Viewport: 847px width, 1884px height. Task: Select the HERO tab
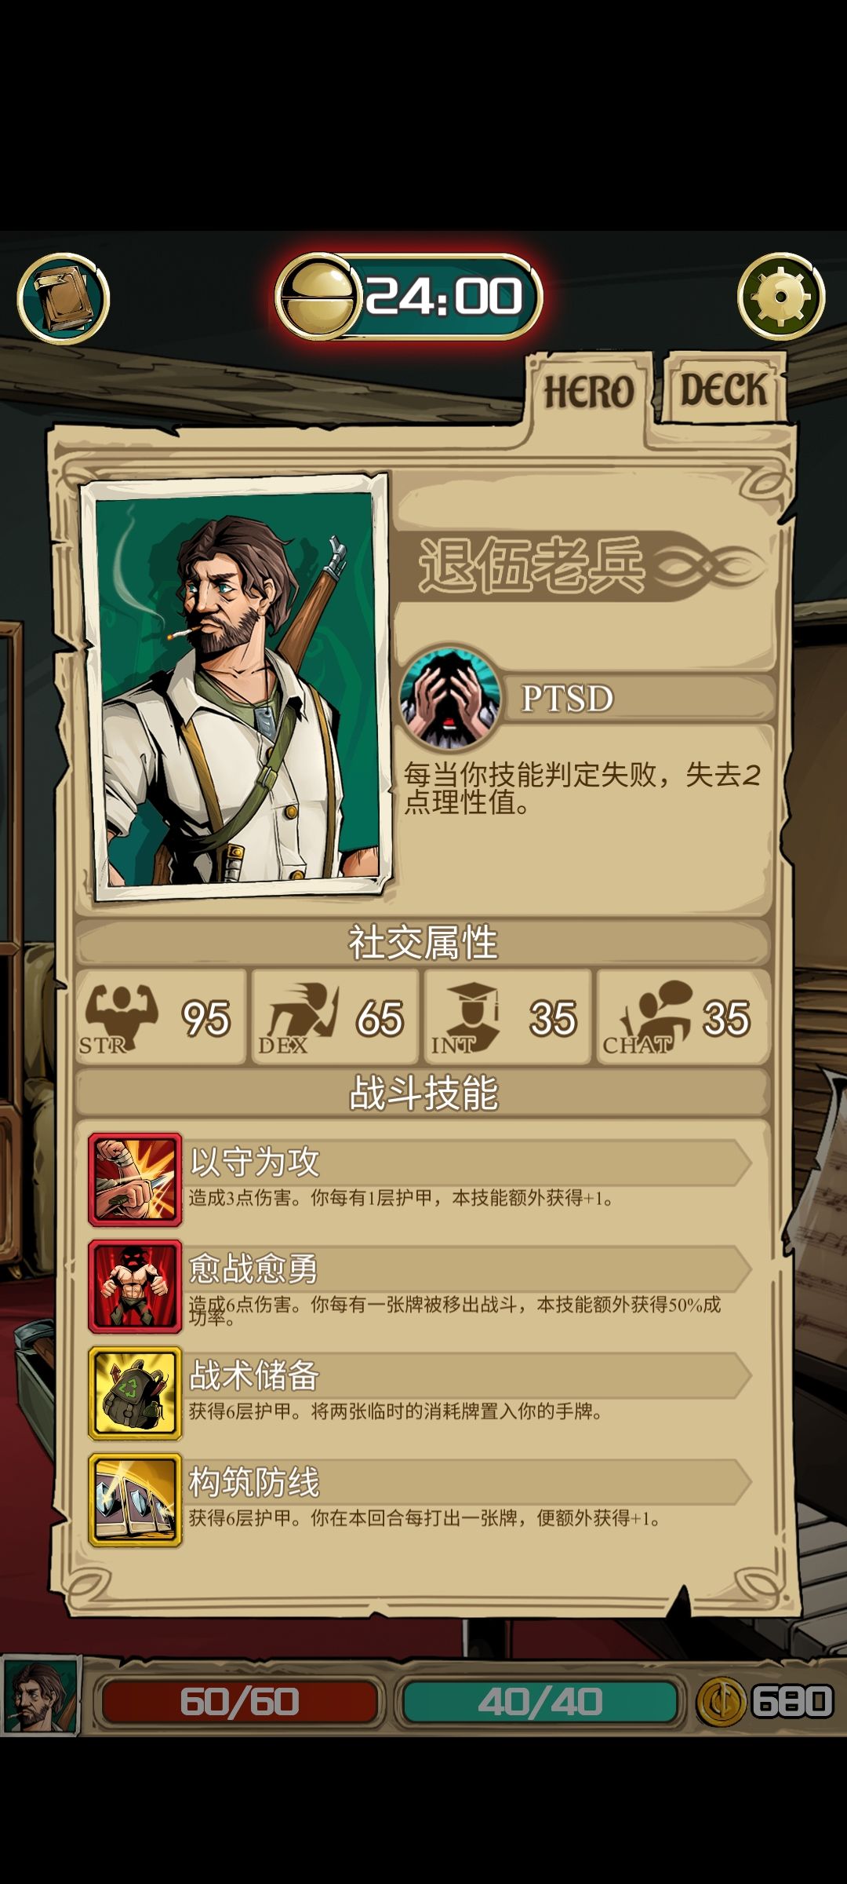click(x=588, y=392)
